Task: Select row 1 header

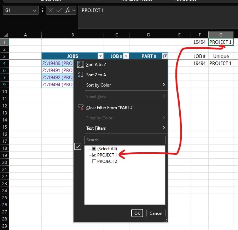Action: coord(4,42)
